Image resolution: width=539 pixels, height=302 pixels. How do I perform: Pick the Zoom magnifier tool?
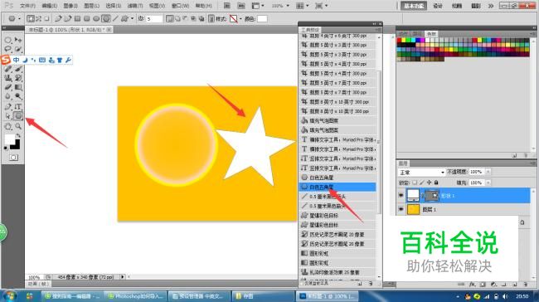point(18,126)
